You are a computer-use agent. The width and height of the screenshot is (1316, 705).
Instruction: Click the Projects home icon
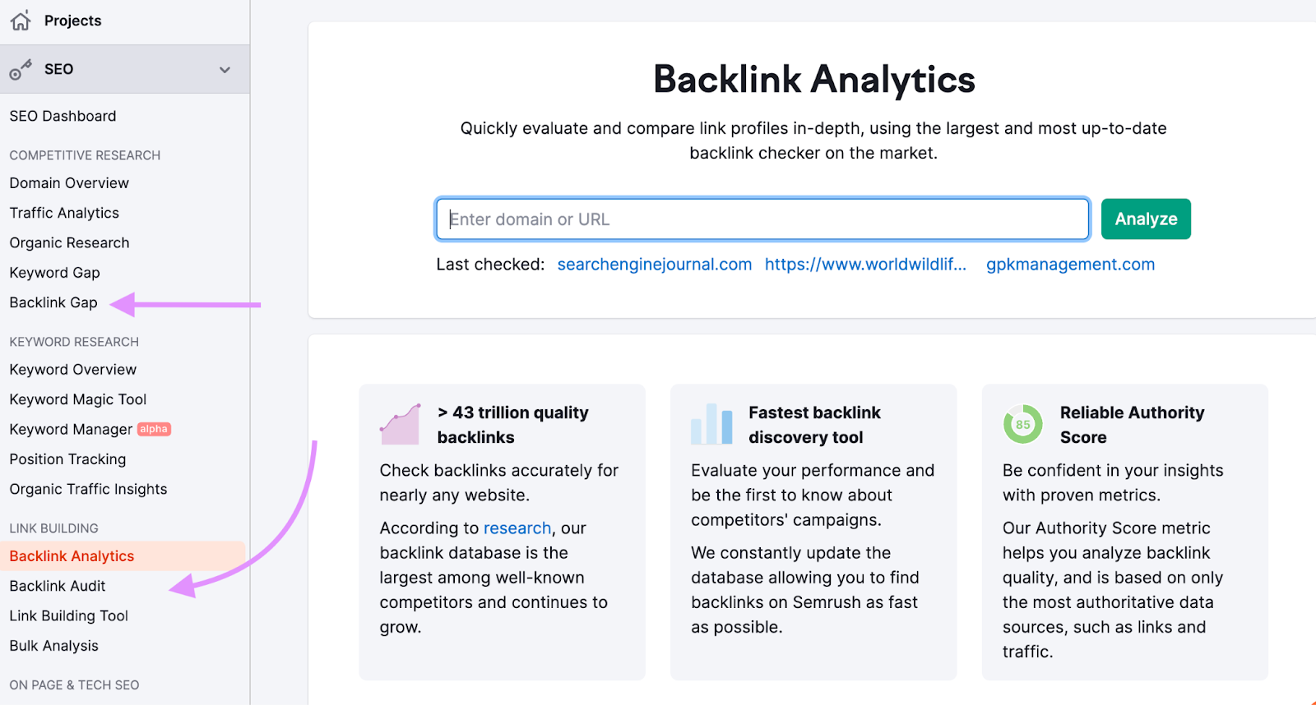tap(21, 20)
